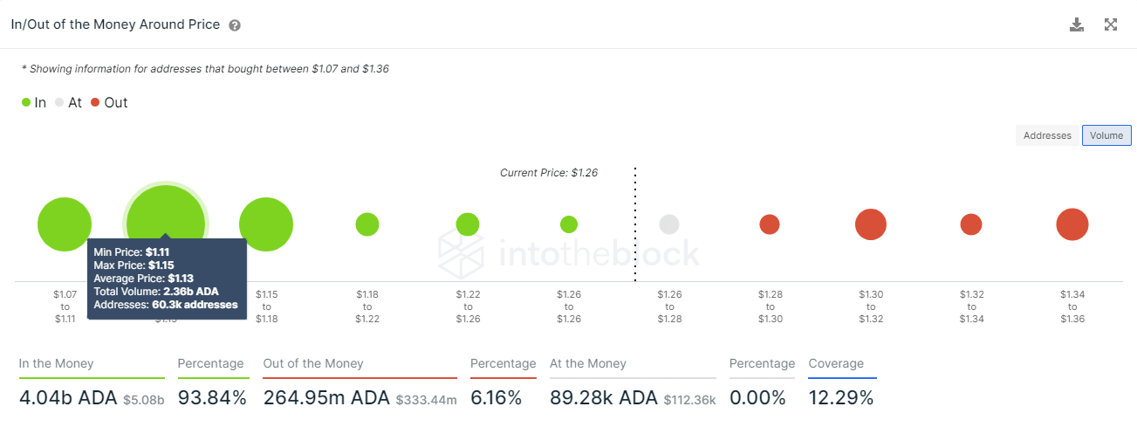
Task: Select the $1.15 to $1.18 green bubble
Action: pyautogui.click(x=266, y=224)
